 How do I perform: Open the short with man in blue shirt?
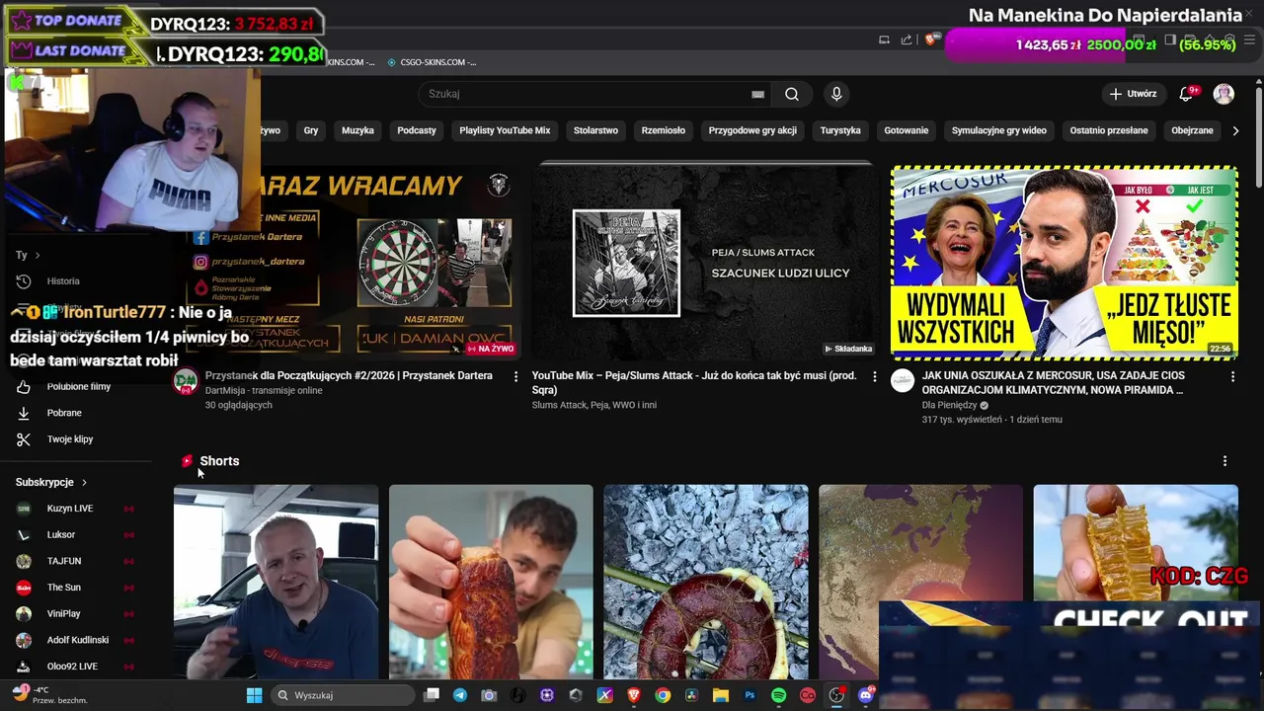276,582
